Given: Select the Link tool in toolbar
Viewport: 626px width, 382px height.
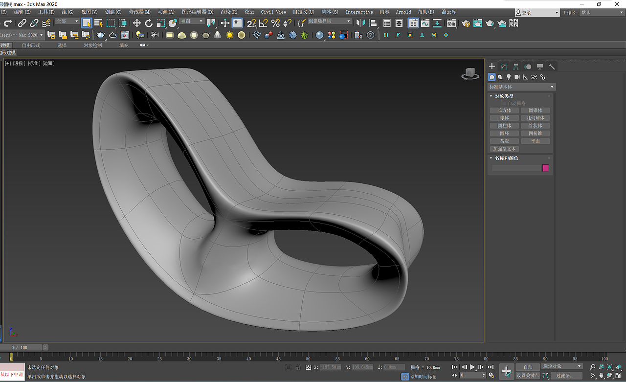Looking at the screenshot, I should 22,23.
